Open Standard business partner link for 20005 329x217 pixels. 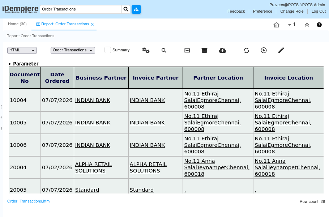[87, 190]
